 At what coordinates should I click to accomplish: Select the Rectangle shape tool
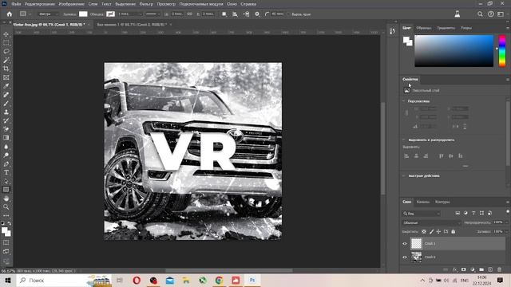tap(6, 190)
